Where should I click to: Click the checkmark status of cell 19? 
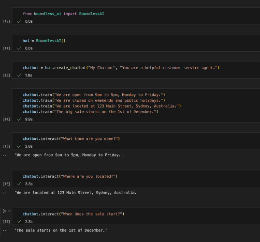(19, 222)
